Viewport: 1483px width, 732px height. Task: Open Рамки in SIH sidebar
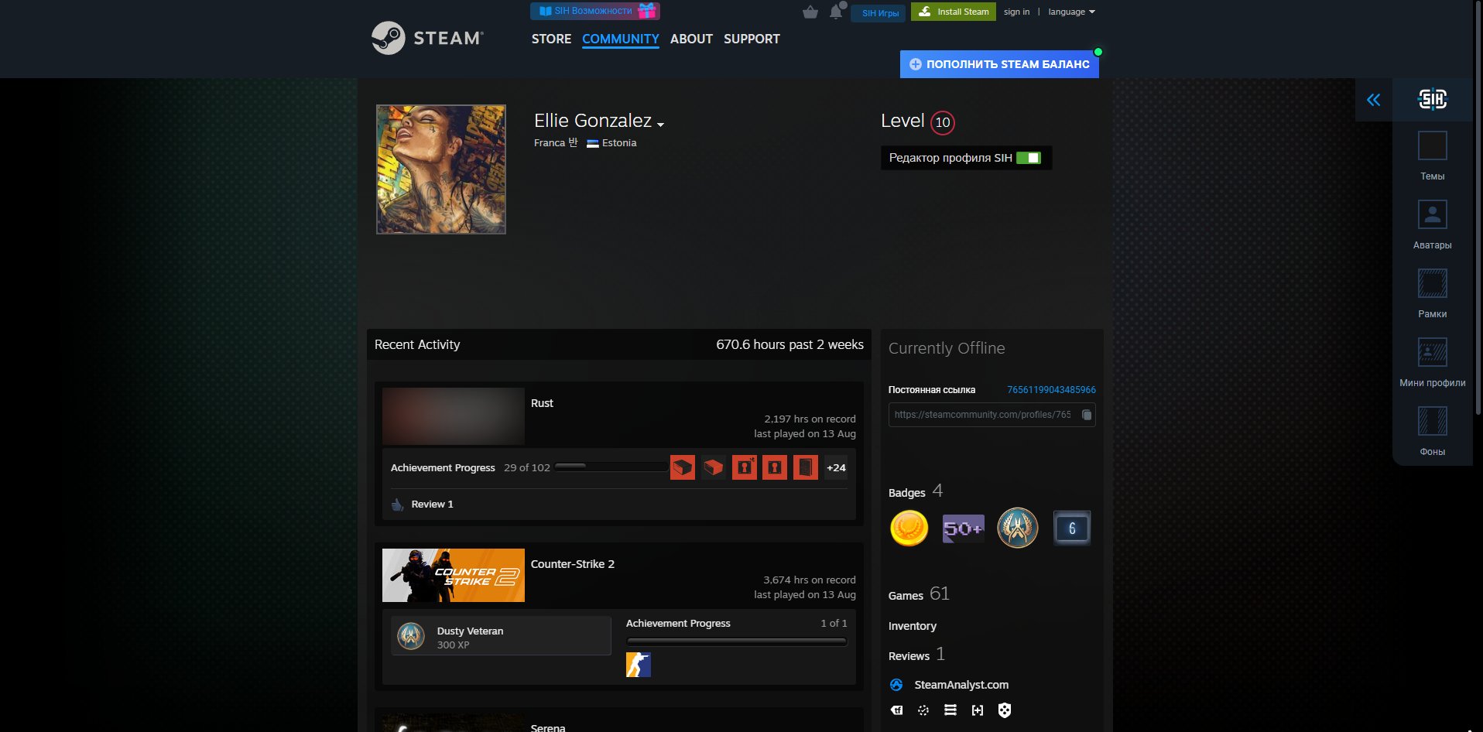pos(1432,294)
